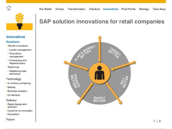
Task: Open the Technology sidebar section
Action: pos(13,79)
